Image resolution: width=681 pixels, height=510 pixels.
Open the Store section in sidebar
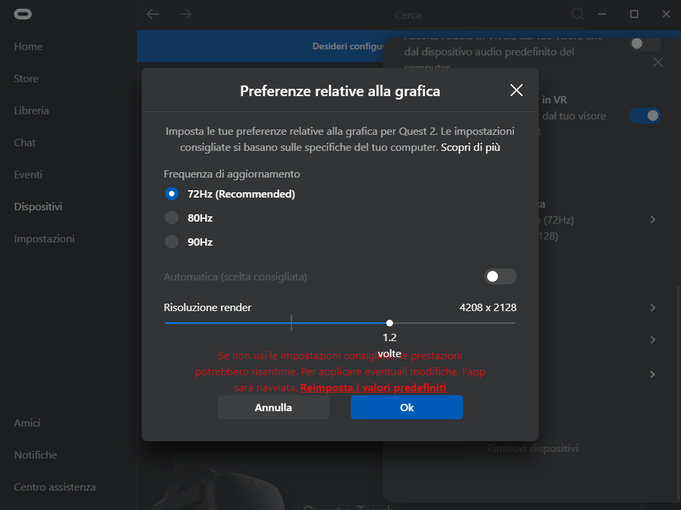click(26, 79)
